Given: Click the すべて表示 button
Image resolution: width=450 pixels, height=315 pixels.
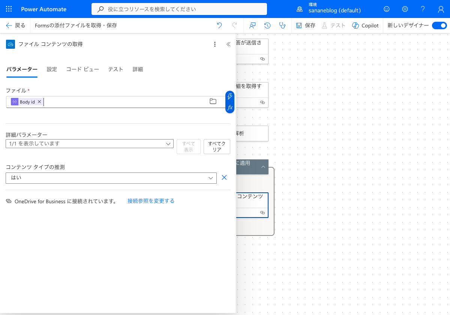Looking at the screenshot, I should coord(189,147).
